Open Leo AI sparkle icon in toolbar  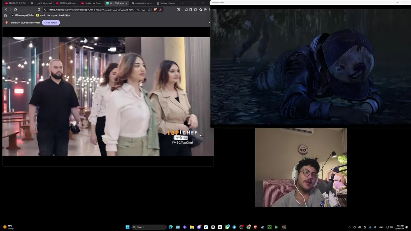[200, 10]
